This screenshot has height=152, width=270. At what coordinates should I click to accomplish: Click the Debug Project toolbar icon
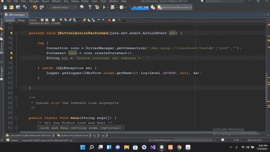click(113, 7)
